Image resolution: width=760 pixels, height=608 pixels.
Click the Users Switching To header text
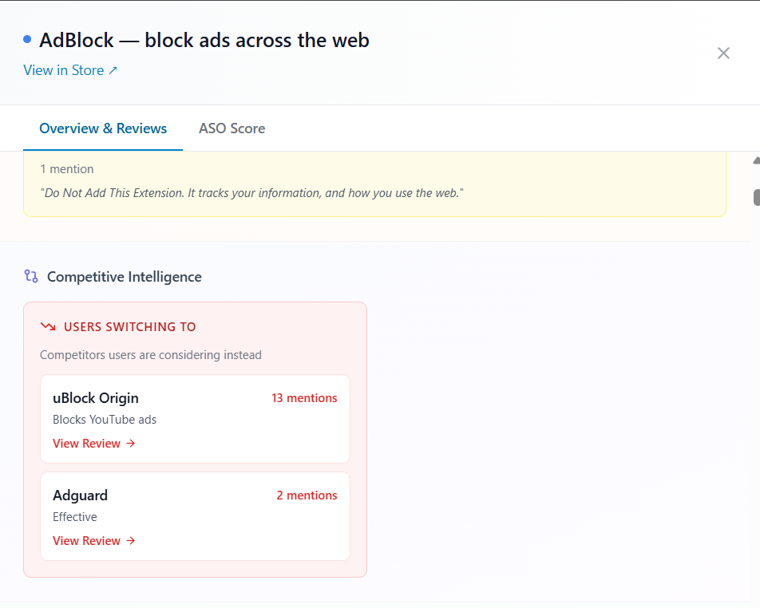coord(129,326)
